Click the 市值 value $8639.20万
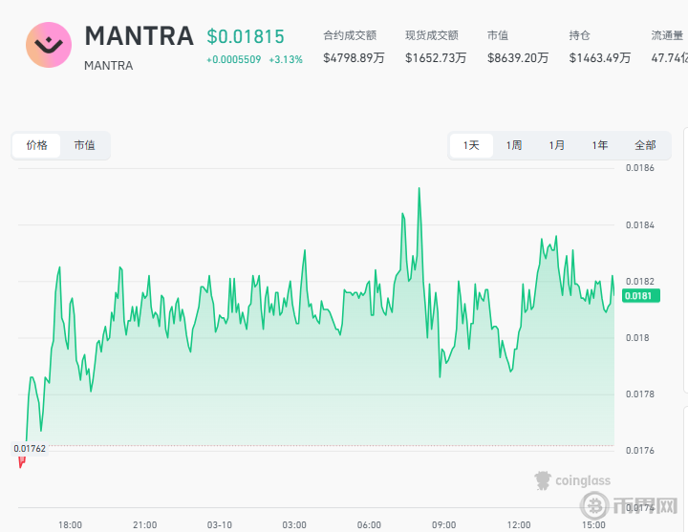The image size is (688, 532). (518, 58)
